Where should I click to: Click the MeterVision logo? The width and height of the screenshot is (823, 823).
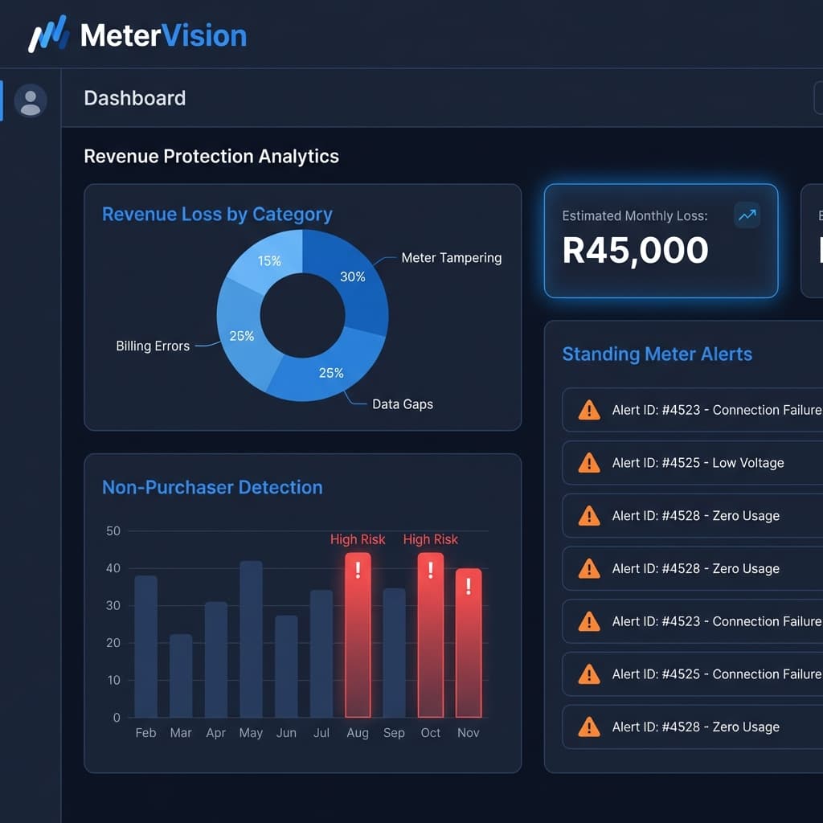(137, 35)
